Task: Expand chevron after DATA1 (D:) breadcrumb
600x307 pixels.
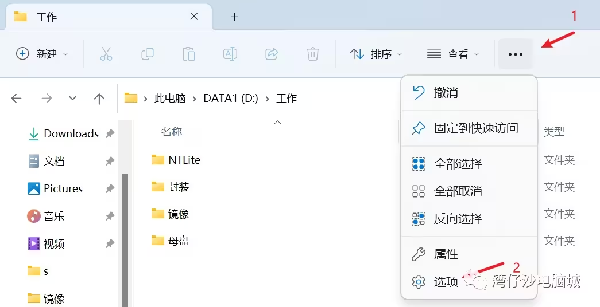Action: pyautogui.click(x=267, y=99)
